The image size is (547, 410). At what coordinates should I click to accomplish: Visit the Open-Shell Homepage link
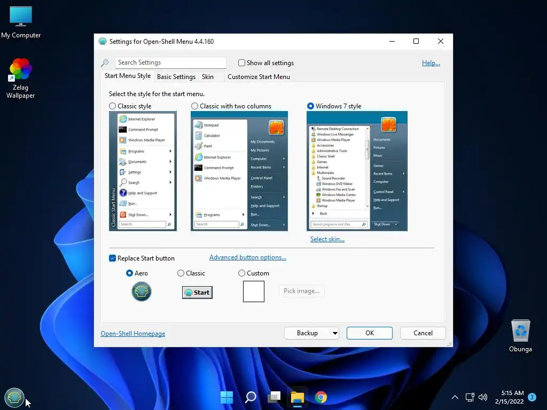(133, 334)
